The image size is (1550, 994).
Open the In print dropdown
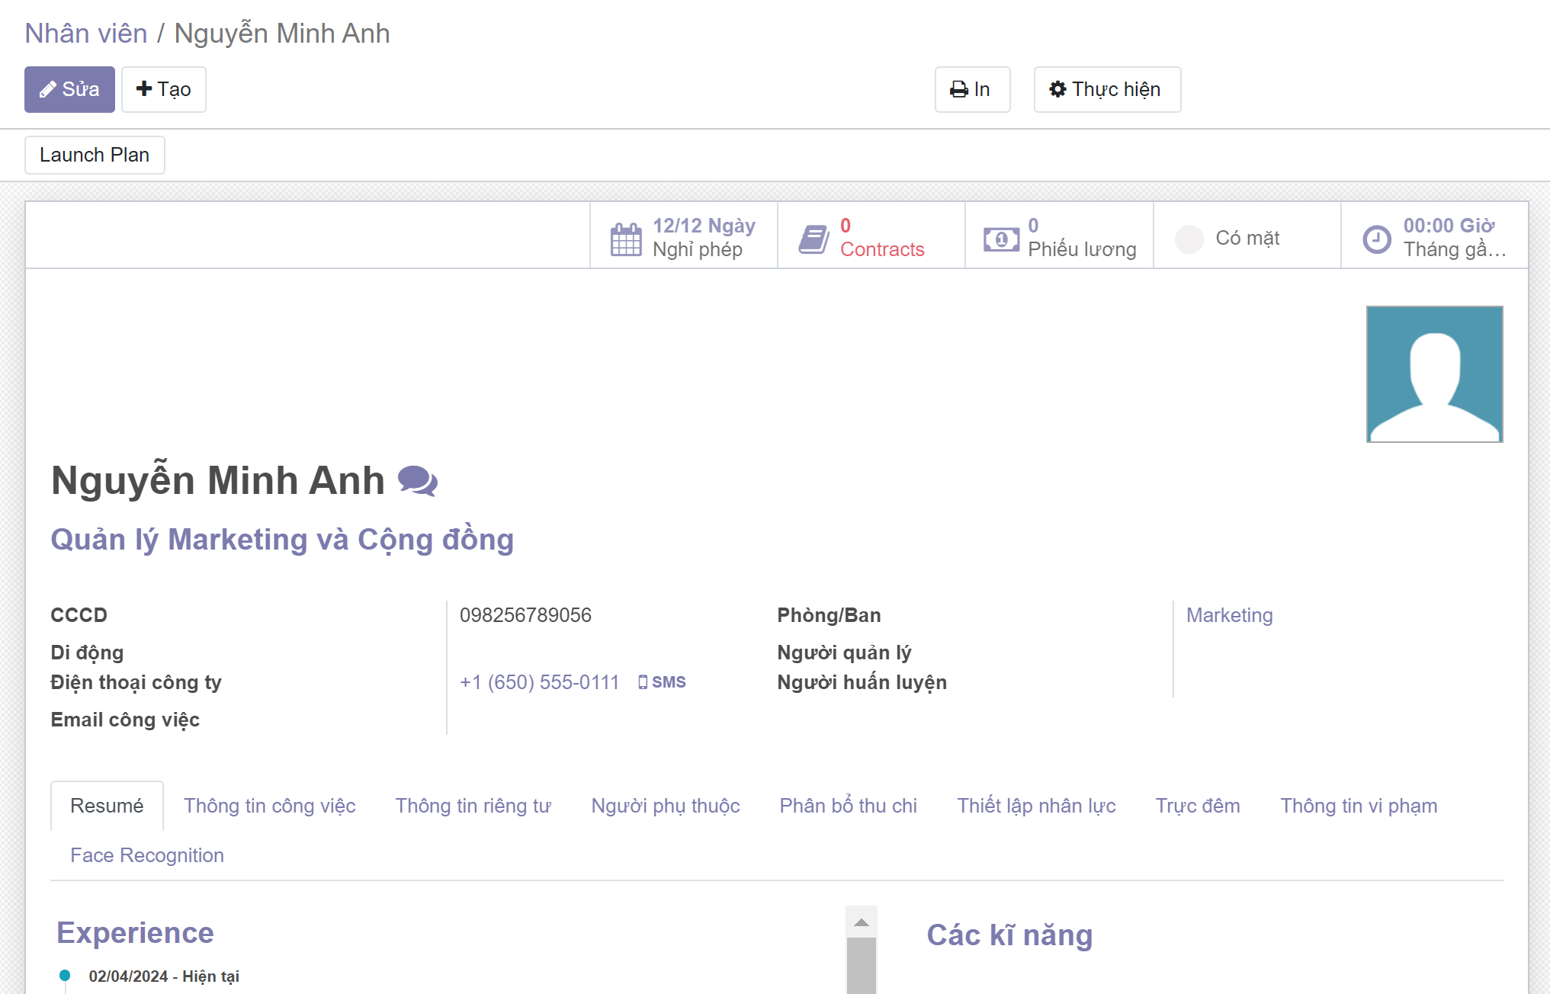pyautogui.click(x=972, y=89)
